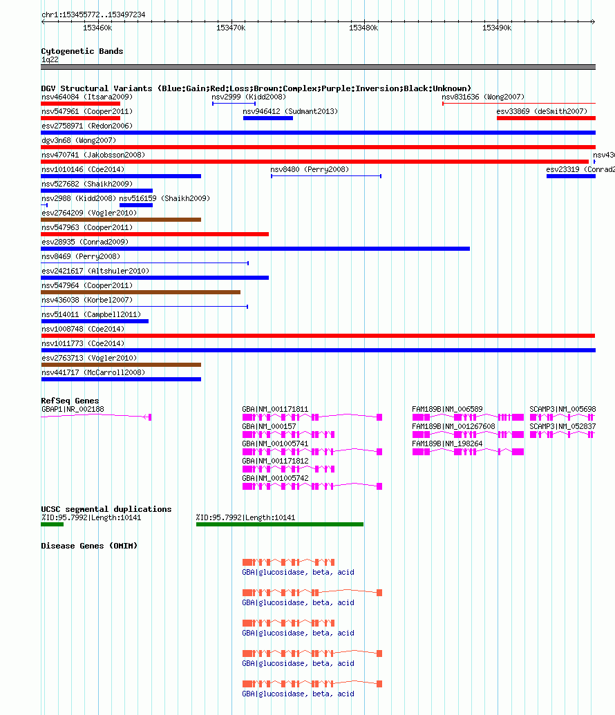Click nsv470741 (Jakobsson2008) variant label
The width and height of the screenshot is (615, 715).
pyautogui.click(x=93, y=155)
